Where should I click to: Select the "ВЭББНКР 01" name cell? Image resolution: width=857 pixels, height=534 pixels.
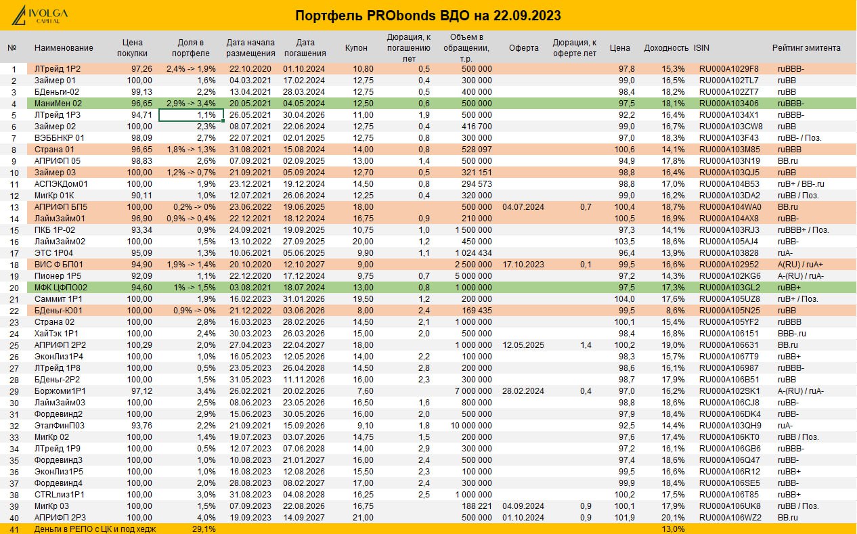click(x=59, y=138)
